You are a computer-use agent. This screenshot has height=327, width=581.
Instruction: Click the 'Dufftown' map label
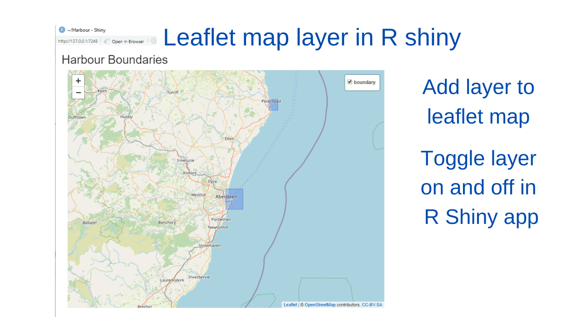[x=77, y=117]
